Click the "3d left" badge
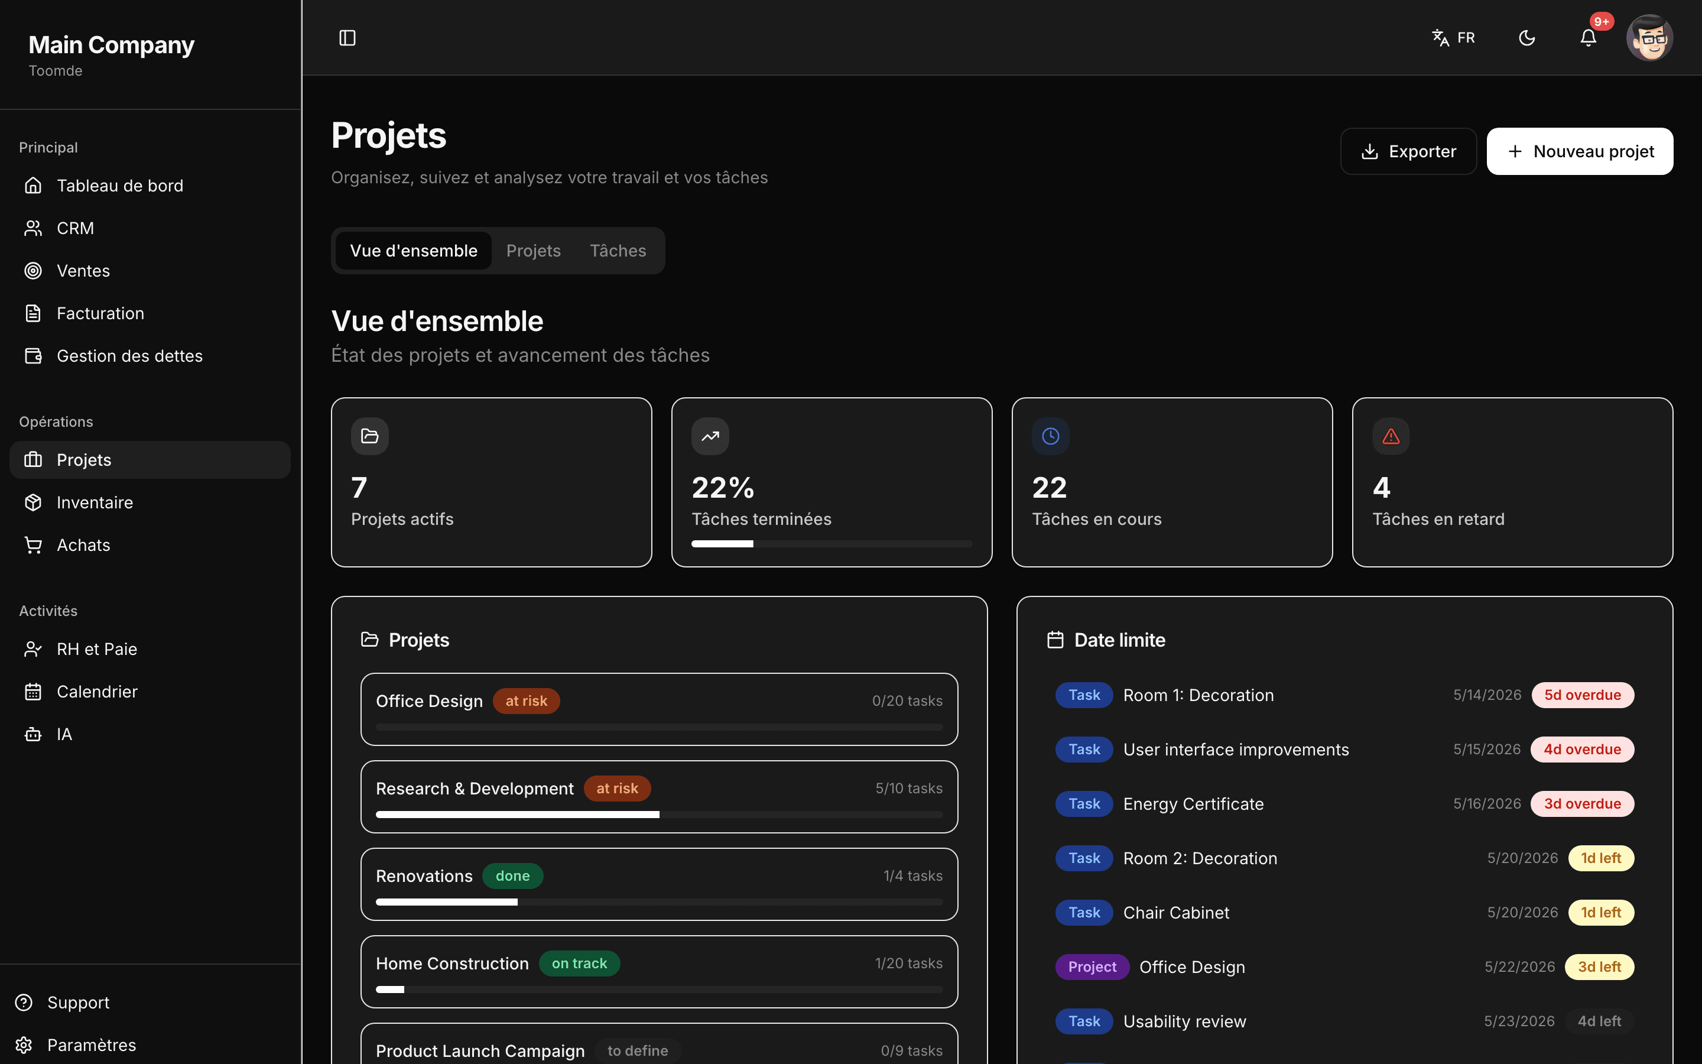This screenshot has height=1064, width=1702. [1599, 967]
